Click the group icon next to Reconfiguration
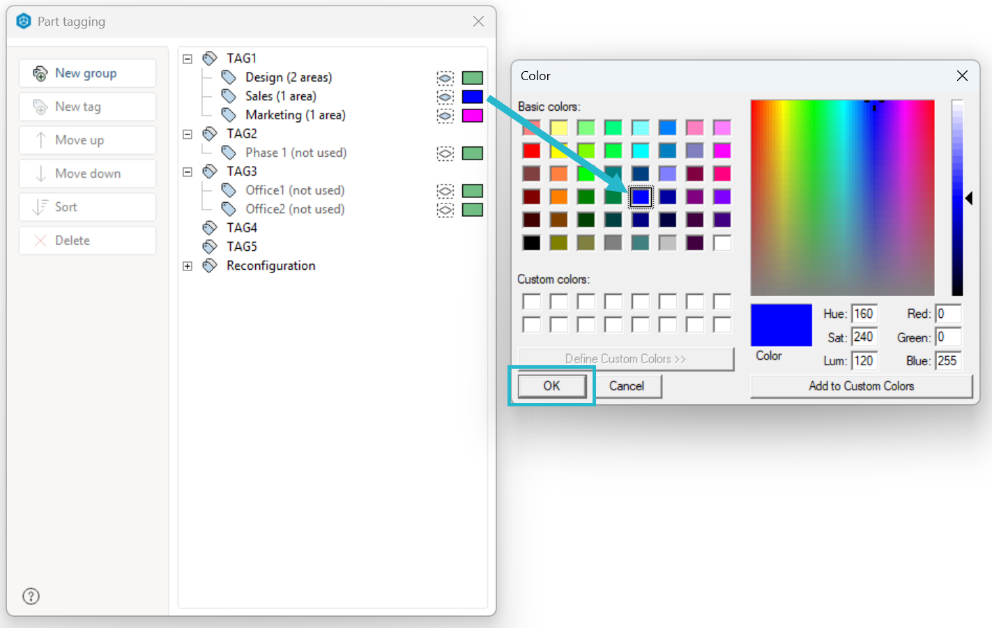The height and width of the screenshot is (628, 992). tap(210, 266)
